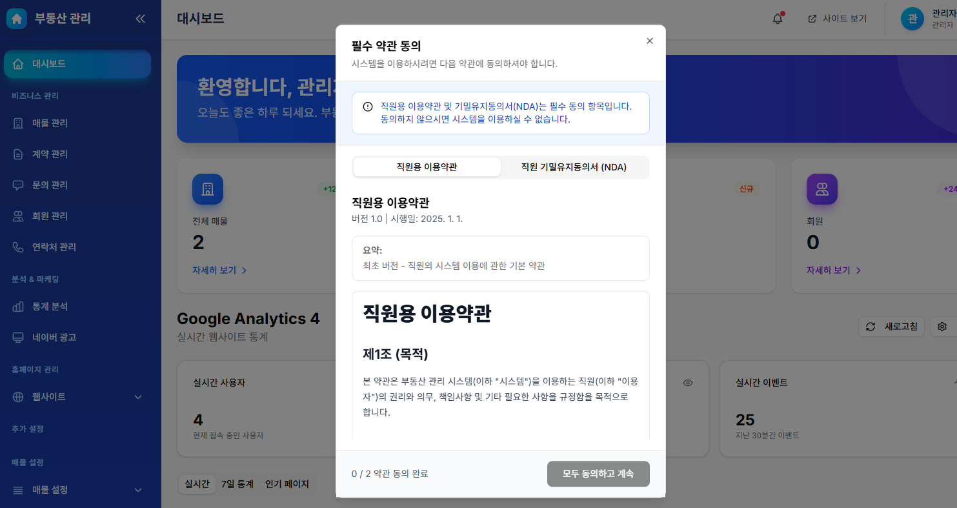Image resolution: width=957 pixels, height=508 pixels.
Task: Click the 새로고침 refresh button
Action: click(891, 327)
